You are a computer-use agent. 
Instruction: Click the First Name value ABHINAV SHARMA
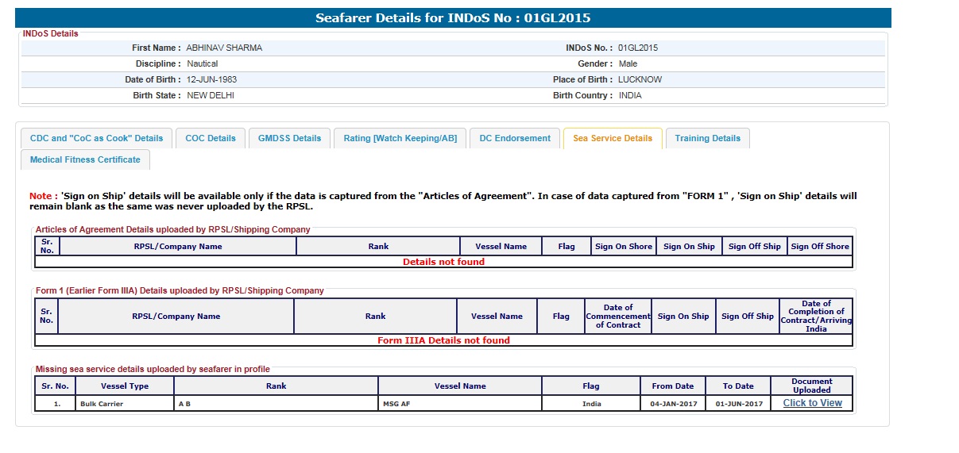pos(224,48)
